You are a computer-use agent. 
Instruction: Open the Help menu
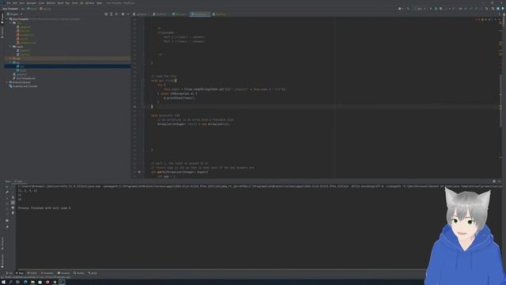(99, 3)
